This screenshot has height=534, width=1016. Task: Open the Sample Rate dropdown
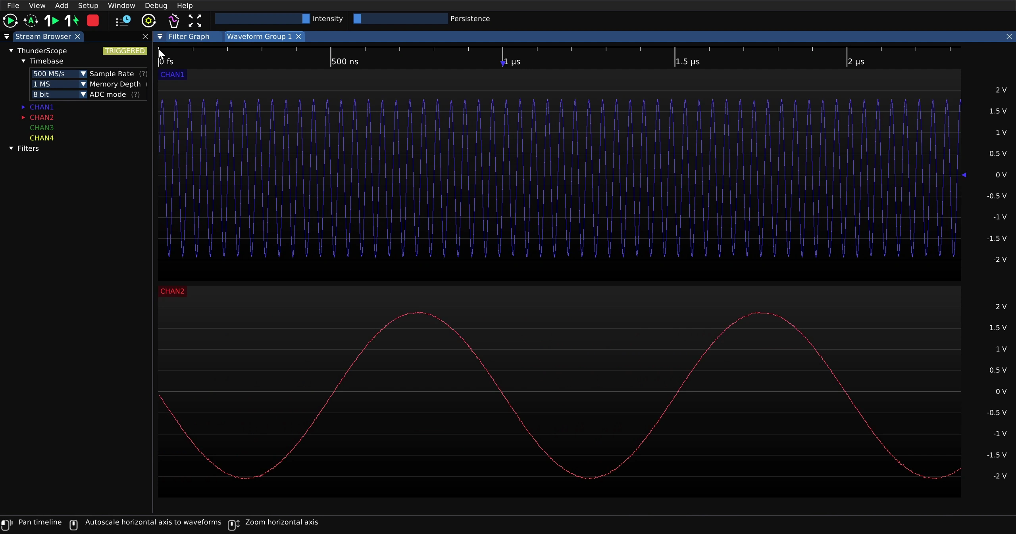point(59,74)
